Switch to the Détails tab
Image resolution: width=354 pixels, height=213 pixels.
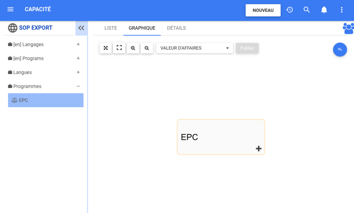[x=176, y=28]
